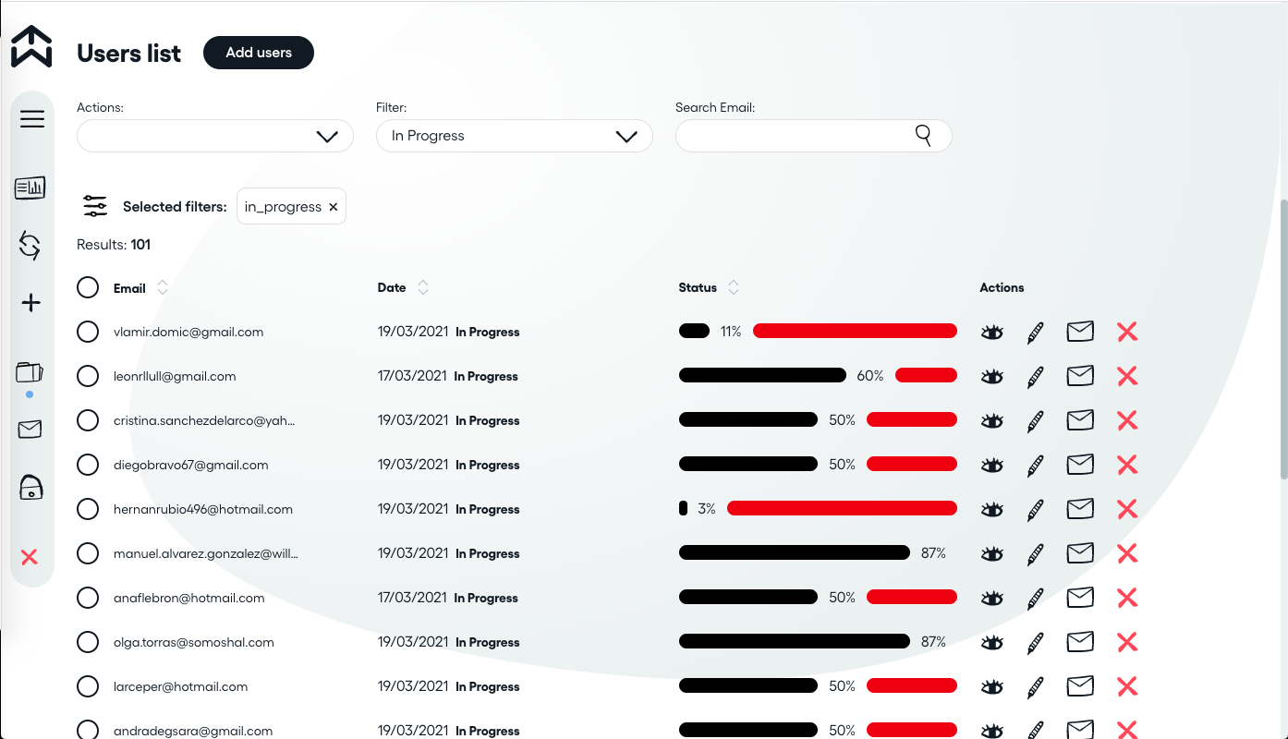The height and width of the screenshot is (739, 1288).
Task: Delete user hernanrubio496@hotmail.com
Action: tap(1127, 509)
